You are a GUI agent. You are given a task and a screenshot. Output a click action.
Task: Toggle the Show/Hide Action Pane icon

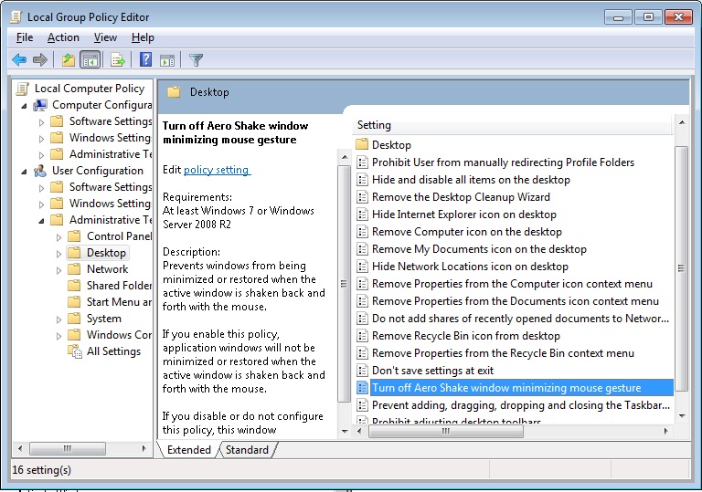click(166, 60)
